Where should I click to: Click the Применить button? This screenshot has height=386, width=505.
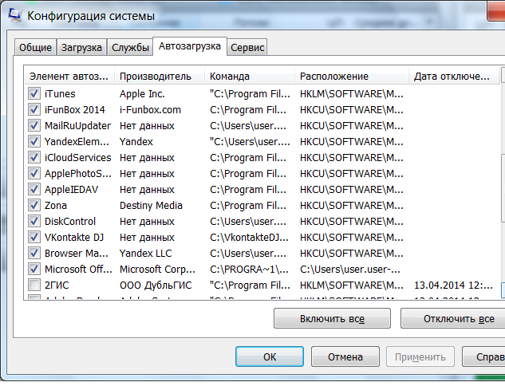pos(420,356)
